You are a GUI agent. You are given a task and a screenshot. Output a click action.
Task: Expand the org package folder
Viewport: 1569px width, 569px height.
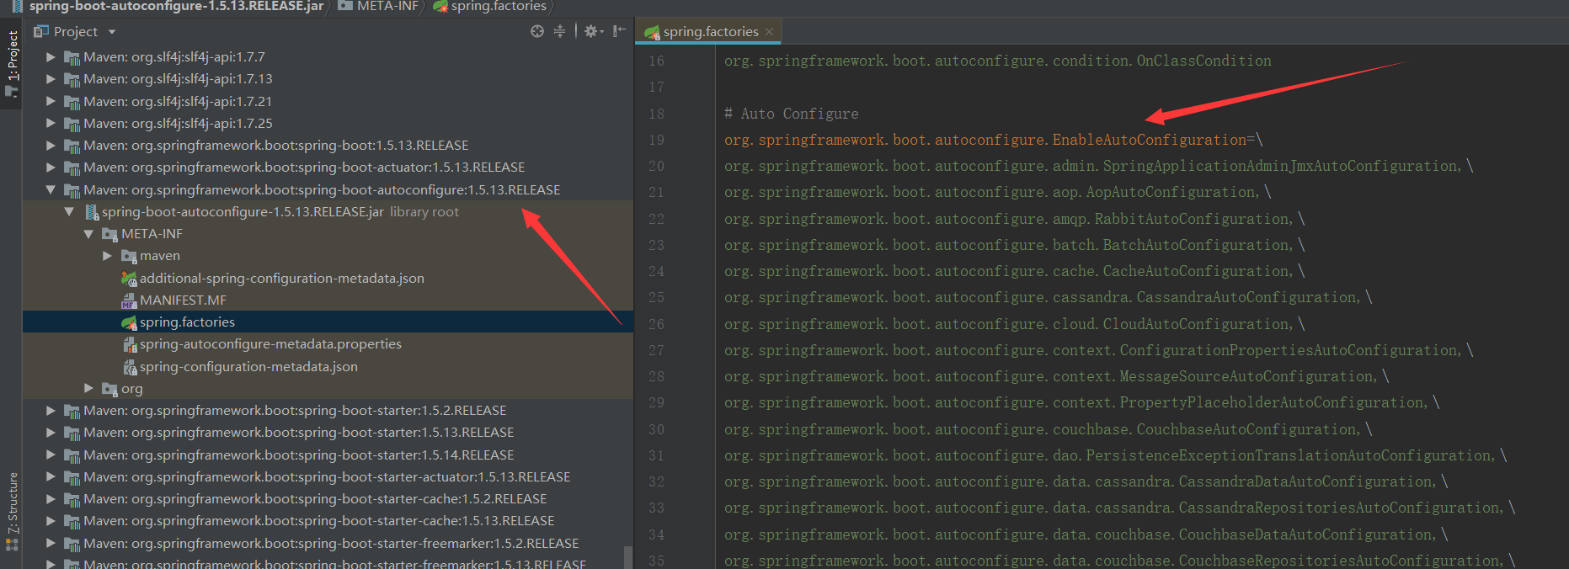click(88, 388)
